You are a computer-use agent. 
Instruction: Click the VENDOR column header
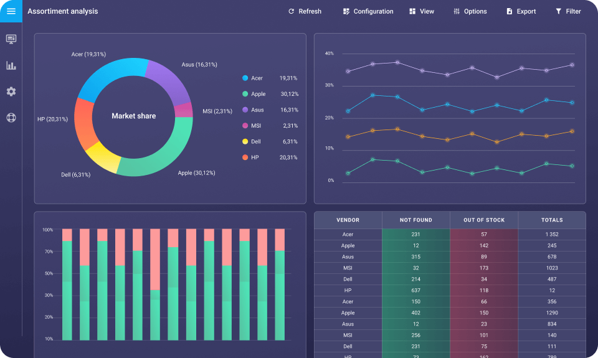348,220
